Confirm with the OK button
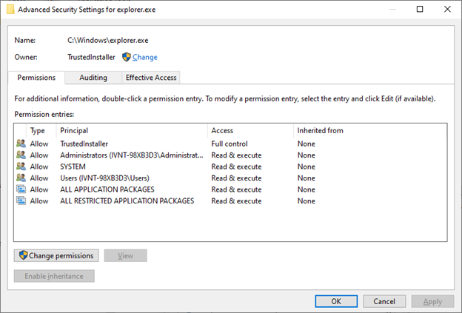The image size is (462, 313). pos(335,301)
